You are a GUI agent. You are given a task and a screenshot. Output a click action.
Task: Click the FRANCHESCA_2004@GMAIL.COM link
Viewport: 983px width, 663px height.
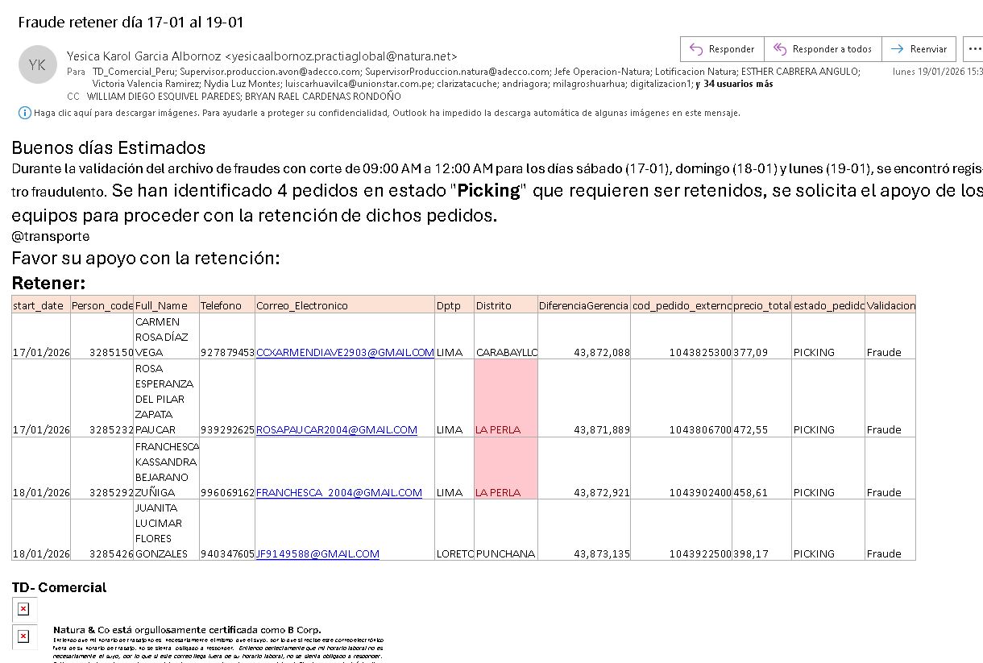(338, 493)
